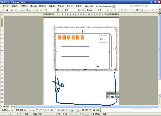Viewport: 161px width, 116px height.
Task: Switch to Print Layout view button
Action: coord(7,106)
